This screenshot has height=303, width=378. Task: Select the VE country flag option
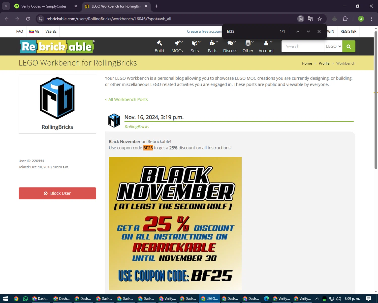coord(34,31)
